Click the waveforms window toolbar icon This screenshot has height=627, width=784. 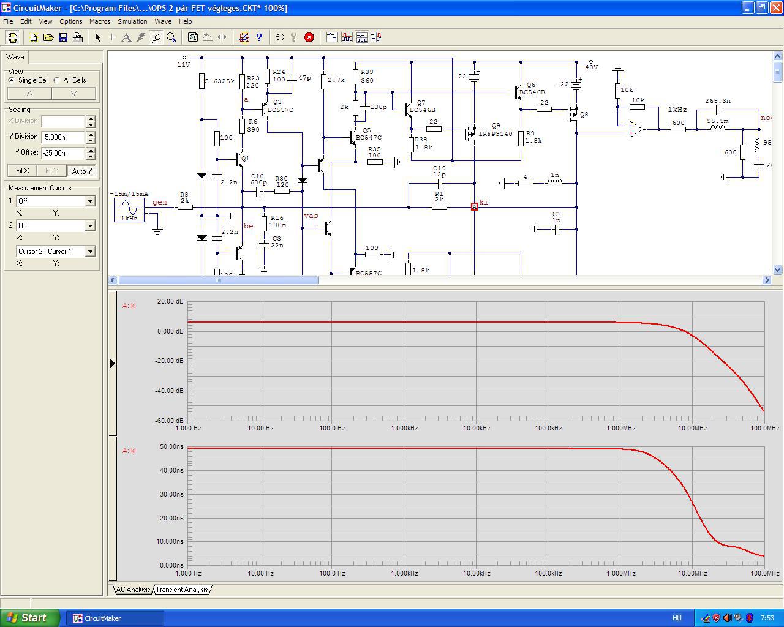point(361,37)
